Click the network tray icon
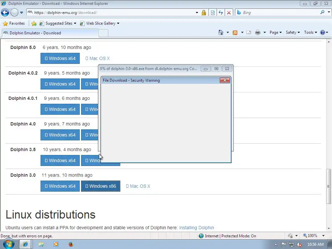Screen dimensions: 332x249 pyautogui.click(x=291, y=244)
